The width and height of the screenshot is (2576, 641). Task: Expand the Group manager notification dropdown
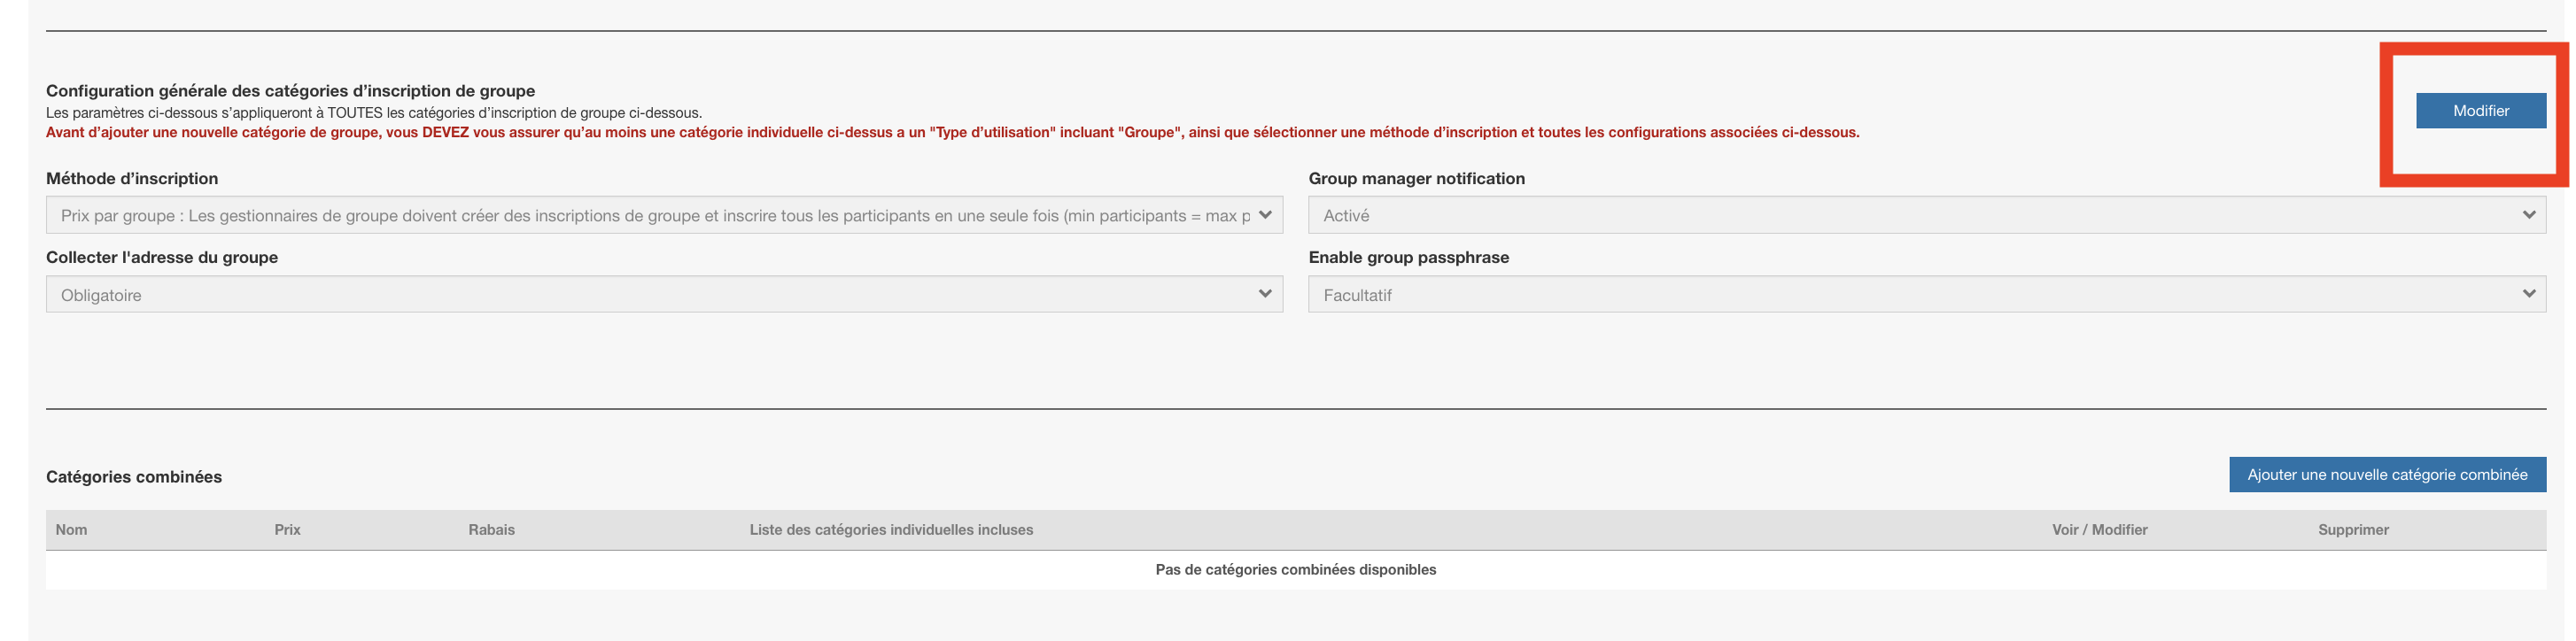coord(1926,215)
